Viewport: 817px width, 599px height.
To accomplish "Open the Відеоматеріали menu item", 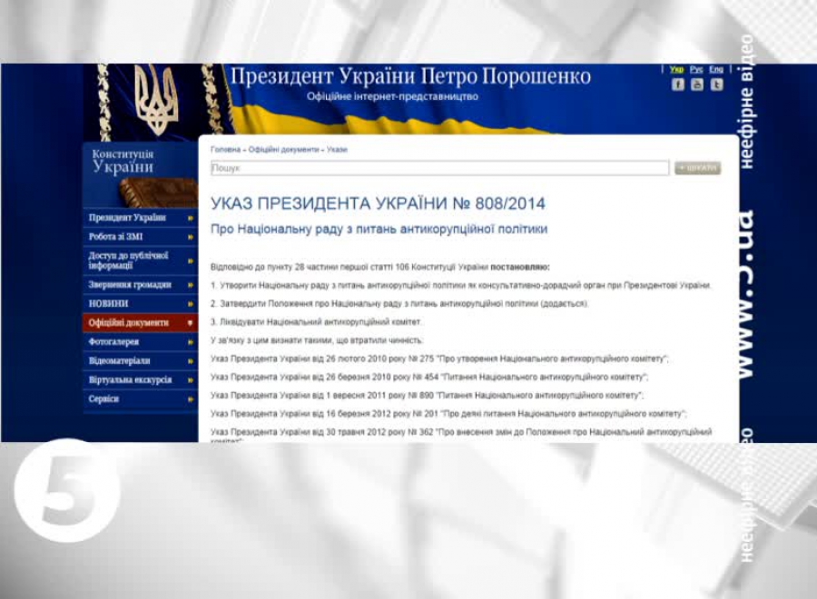I will [x=120, y=361].
